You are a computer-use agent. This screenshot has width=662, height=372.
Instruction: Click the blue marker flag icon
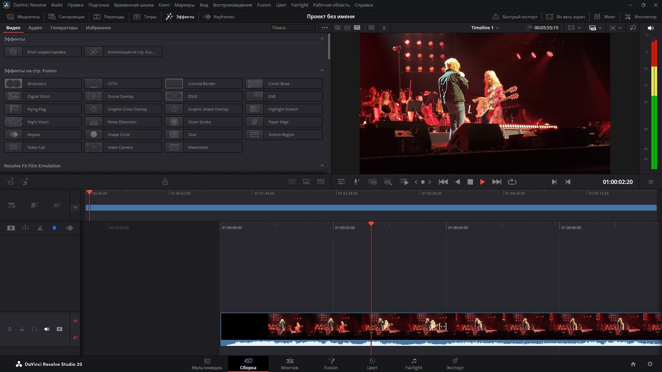coord(54,228)
